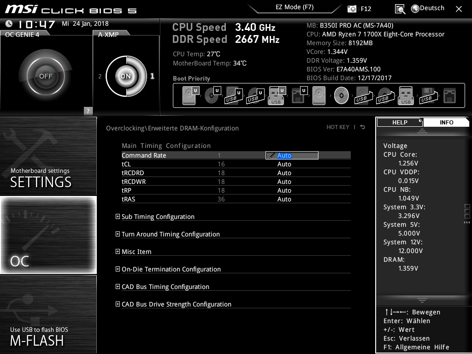Click the DRAM voltage value 1.359V in the info panel
The image size is (472, 354).
(x=408, y=268)
